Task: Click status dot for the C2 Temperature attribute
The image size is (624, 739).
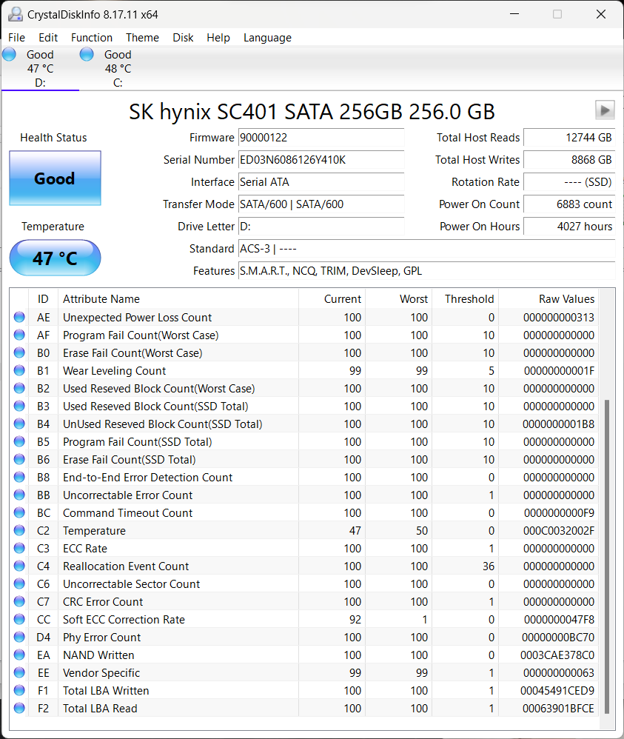Action: (x=19, y=530)
